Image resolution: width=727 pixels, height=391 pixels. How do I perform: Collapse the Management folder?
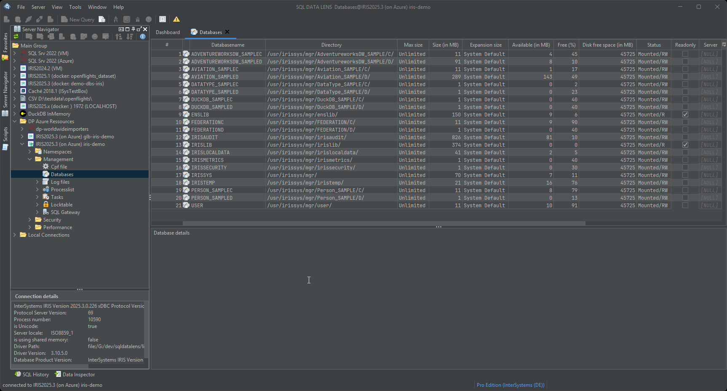coord(30,159)
